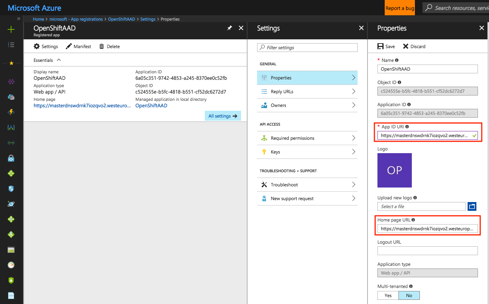This screenshot has width=489, height=304.
Task: Click the purple OP logo thumbnail
Action: [395, 170]
